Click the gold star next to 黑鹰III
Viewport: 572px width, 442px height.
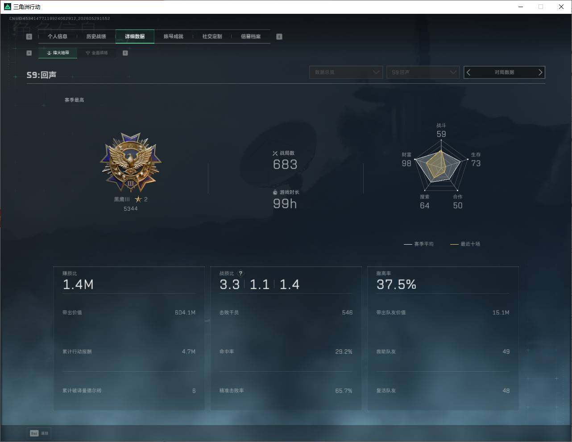click(138, 199)
